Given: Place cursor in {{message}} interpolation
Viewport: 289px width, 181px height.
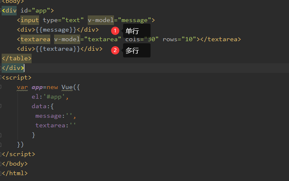Looking at the screenshot, I should click(x=56, y=30).
